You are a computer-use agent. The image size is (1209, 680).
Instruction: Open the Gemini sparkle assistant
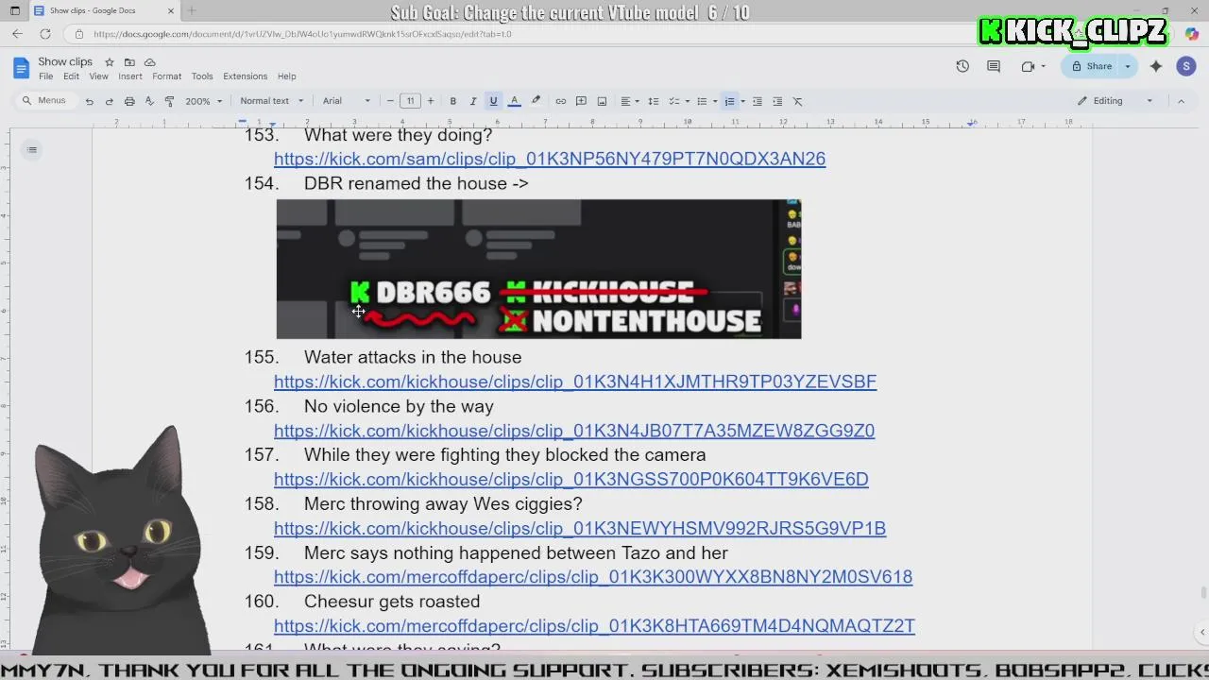click(x=1156, y=66)
